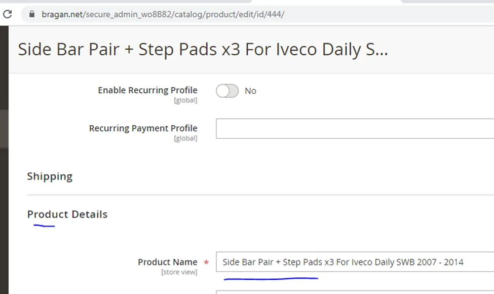Reload the page with the refresh icon
This screenshot has height=294, width=494.
(x=7, y=14)
